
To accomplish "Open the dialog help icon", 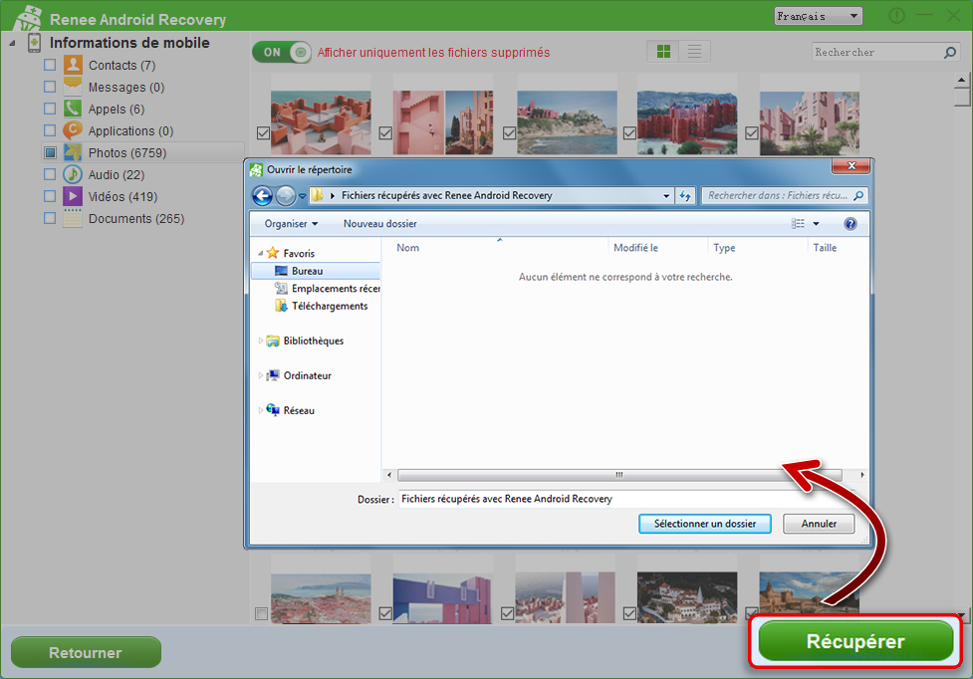I will [850, 224].
